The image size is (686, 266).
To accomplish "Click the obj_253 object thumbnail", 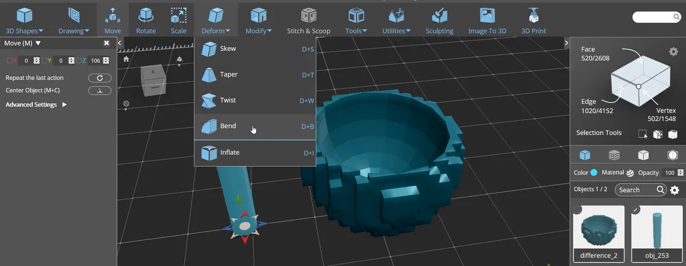I will coord(659,228).
